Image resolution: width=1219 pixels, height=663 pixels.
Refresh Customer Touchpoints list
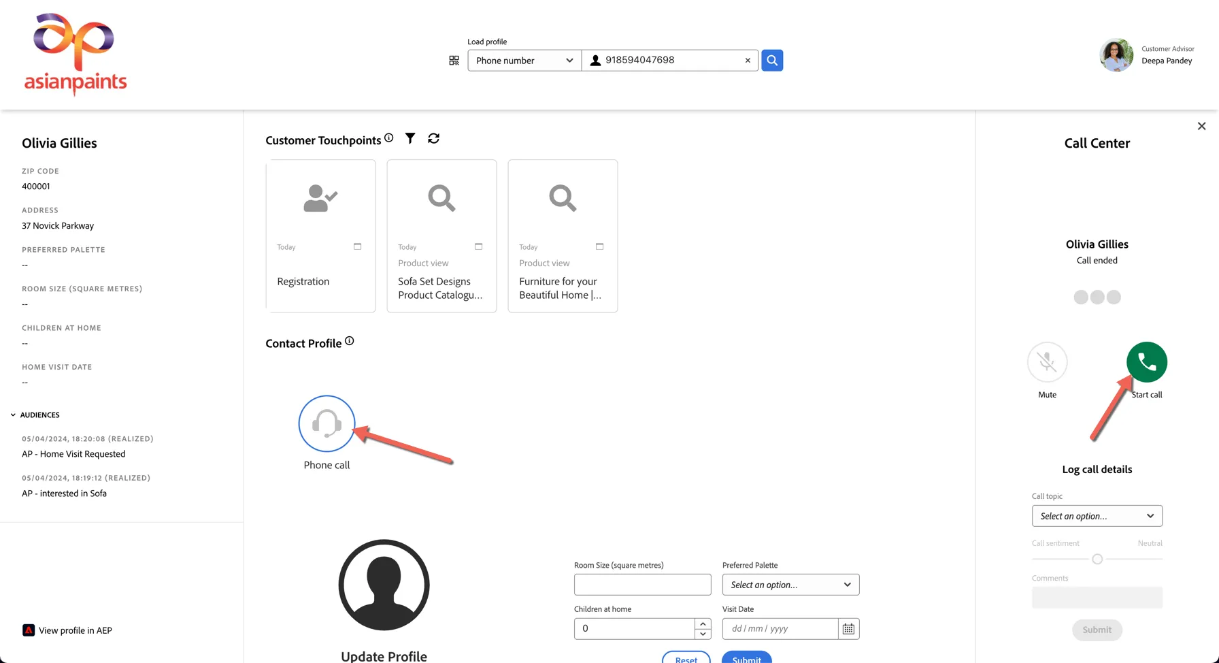click(x=433, y=138)
